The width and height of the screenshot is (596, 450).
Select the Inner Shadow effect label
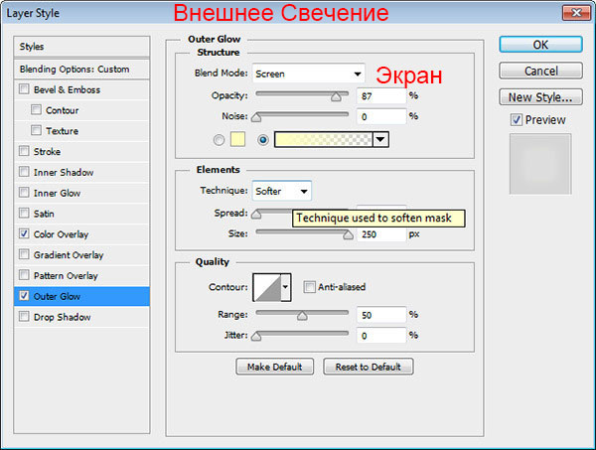click(64, 172)
